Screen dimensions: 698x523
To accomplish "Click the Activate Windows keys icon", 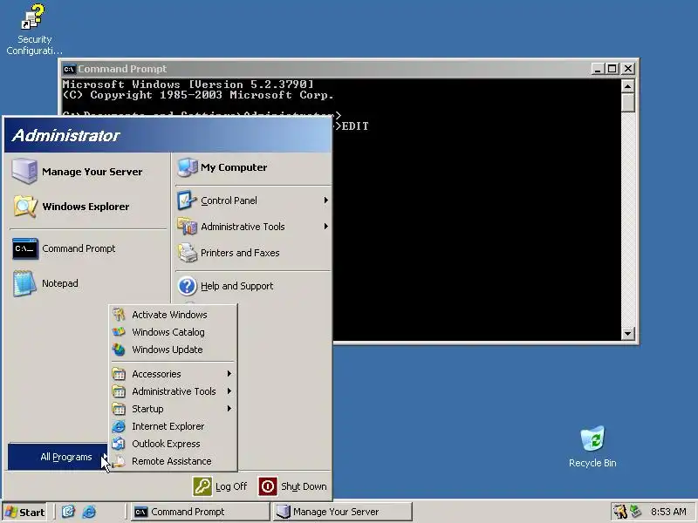I will coord(119,315).
